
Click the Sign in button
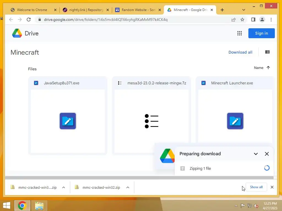tap(261, 33)
